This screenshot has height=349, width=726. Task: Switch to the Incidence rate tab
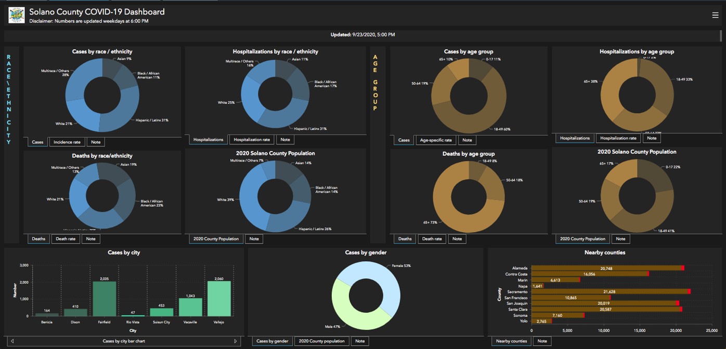tap(67, 142)
